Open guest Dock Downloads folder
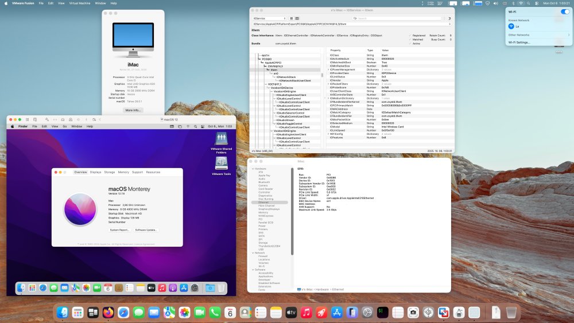Image resolution: width=574 pixels, height=323 pixels. click(x=210, y=288)
